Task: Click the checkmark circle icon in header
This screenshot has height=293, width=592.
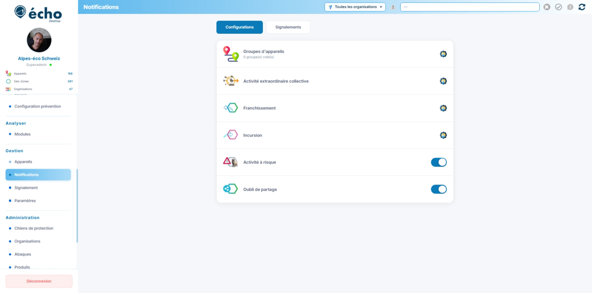Action: point(558,7)
